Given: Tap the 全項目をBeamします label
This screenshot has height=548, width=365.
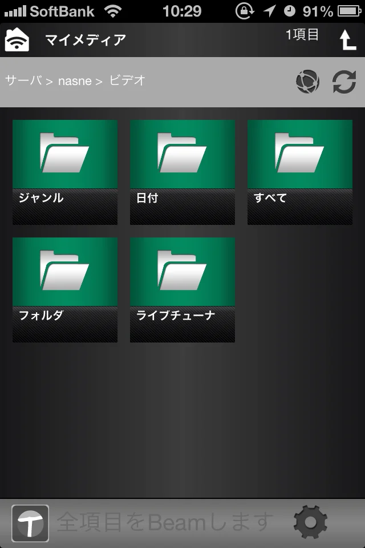Looking at the screenshot, I should coord(165,522).
